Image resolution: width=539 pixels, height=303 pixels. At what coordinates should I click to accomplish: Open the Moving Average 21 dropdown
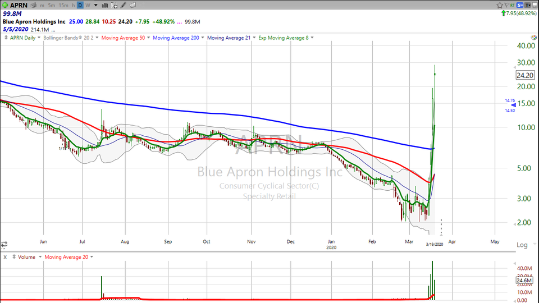[x=254, y=38]
